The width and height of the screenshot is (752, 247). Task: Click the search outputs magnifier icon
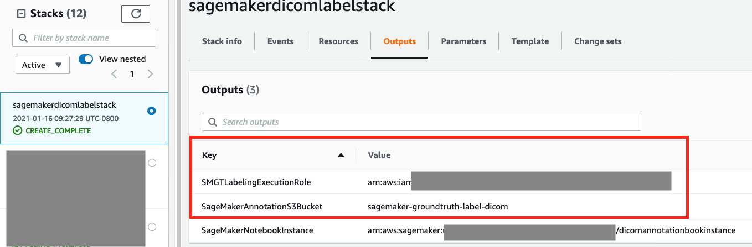pos(213,122)
